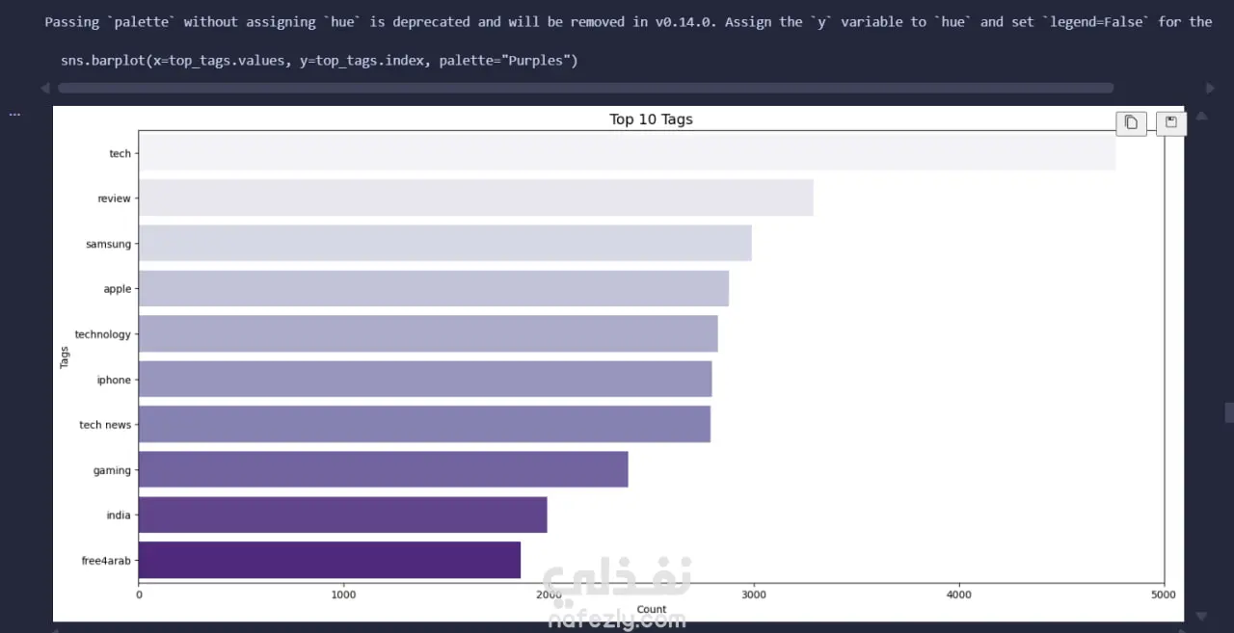This screenshot has width=1234, height=633.
Task: Click the vertical scrollbar thumb at right edge
Action: 1229,412
